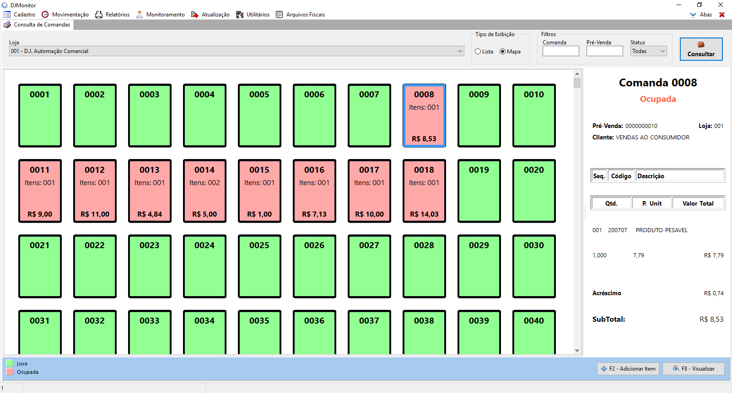Click the Comanda filter input field
Image resolution: width=732 pixels, height=393 pixels.
pyautogui.click(x=560, y=51)
